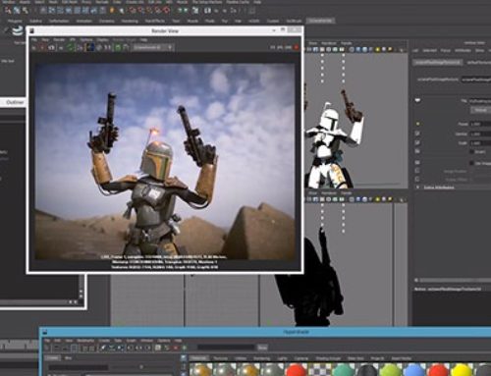Click Redo Previous Render in Render View toolbar
Viewport: 491px width, 376px height.
(x=33, y=48)
